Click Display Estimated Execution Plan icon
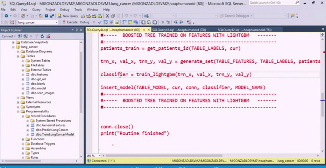Viewport: 326px width, 168px height. point(105,22)
